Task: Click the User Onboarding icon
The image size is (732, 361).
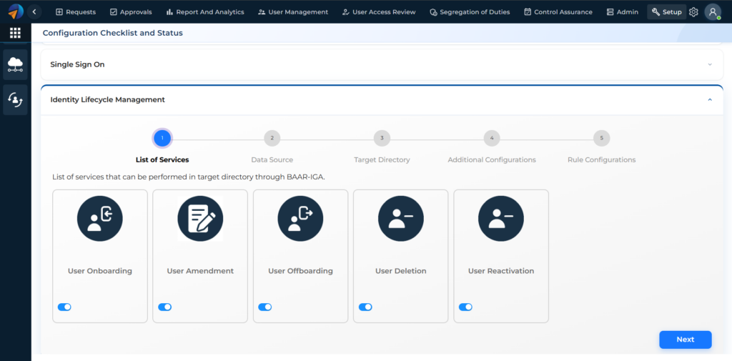Action: [100, 219]
